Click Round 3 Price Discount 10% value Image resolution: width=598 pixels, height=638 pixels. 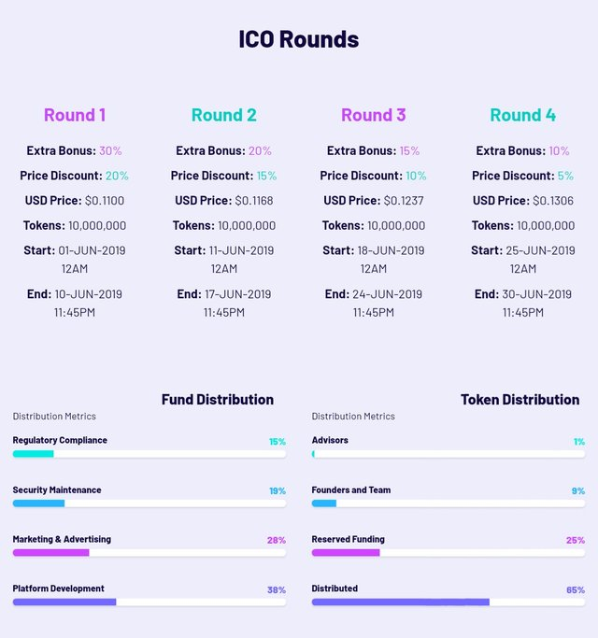pyautogui.click(x=416, y=176)
